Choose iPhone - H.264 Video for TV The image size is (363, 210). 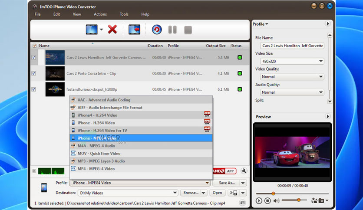(141, 131)
